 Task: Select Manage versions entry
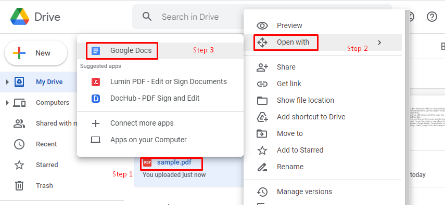(323, 192)
